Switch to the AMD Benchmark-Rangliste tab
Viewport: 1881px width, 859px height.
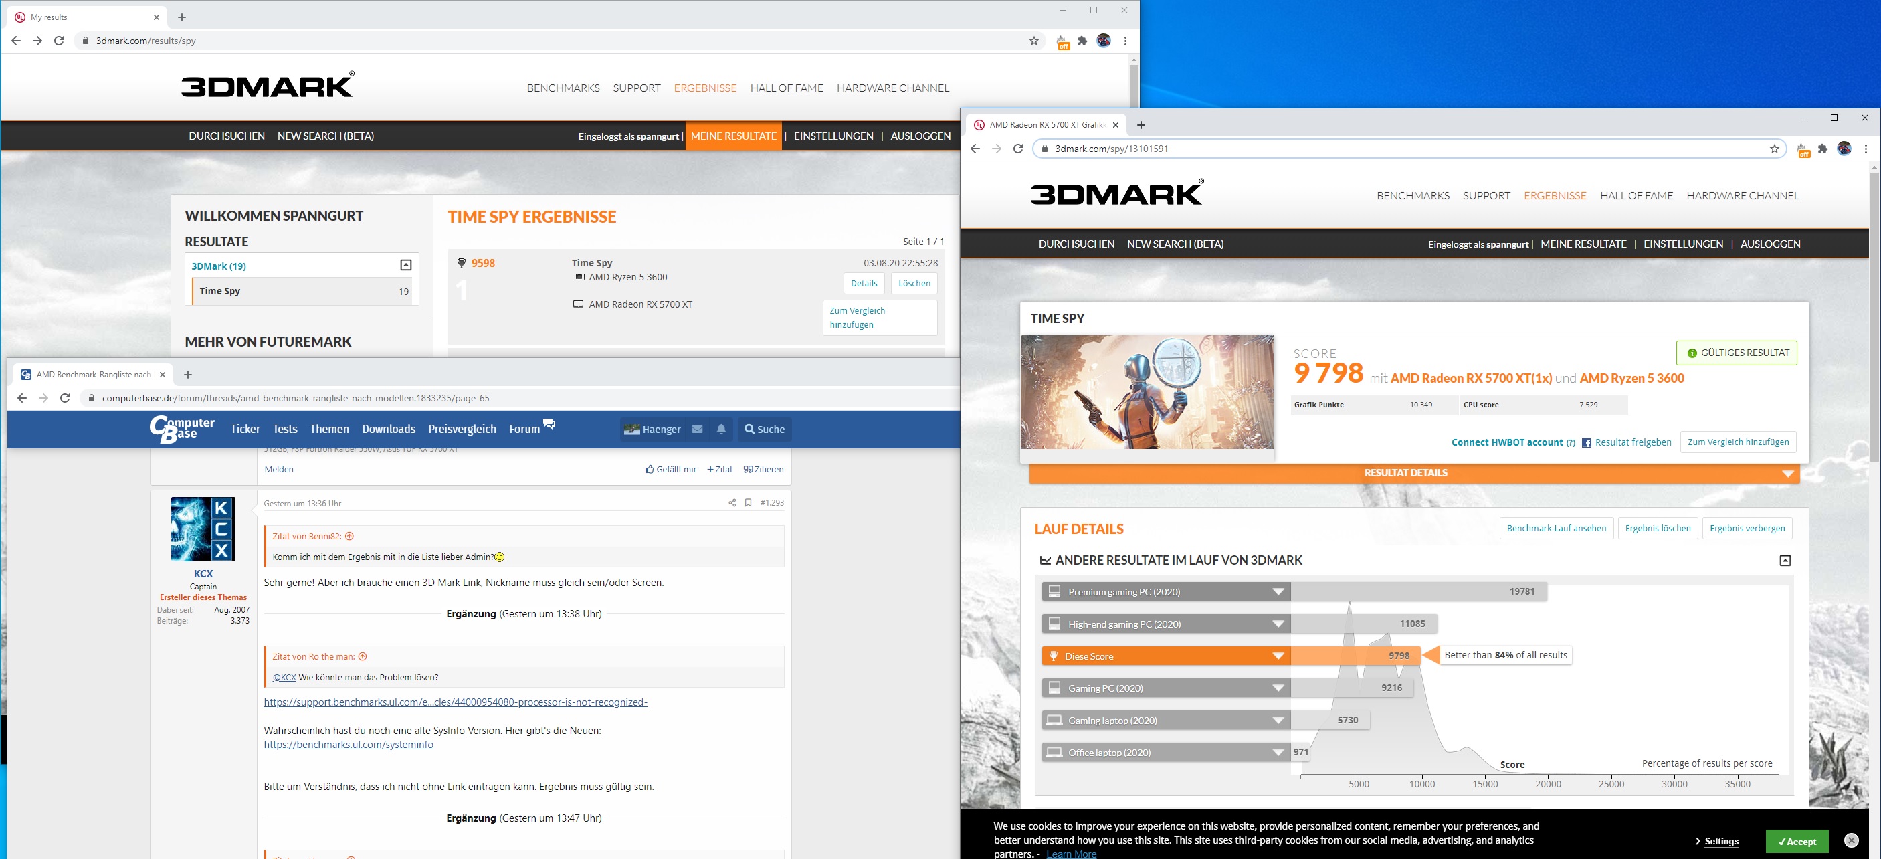pos(93,375)
